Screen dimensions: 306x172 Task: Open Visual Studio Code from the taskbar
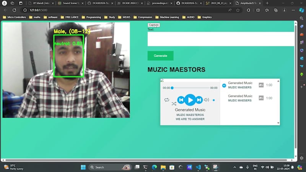pyautogui.click(x=198, y=167)
